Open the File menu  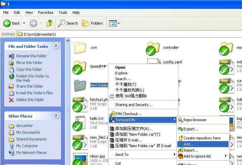[x=6, y=12]
